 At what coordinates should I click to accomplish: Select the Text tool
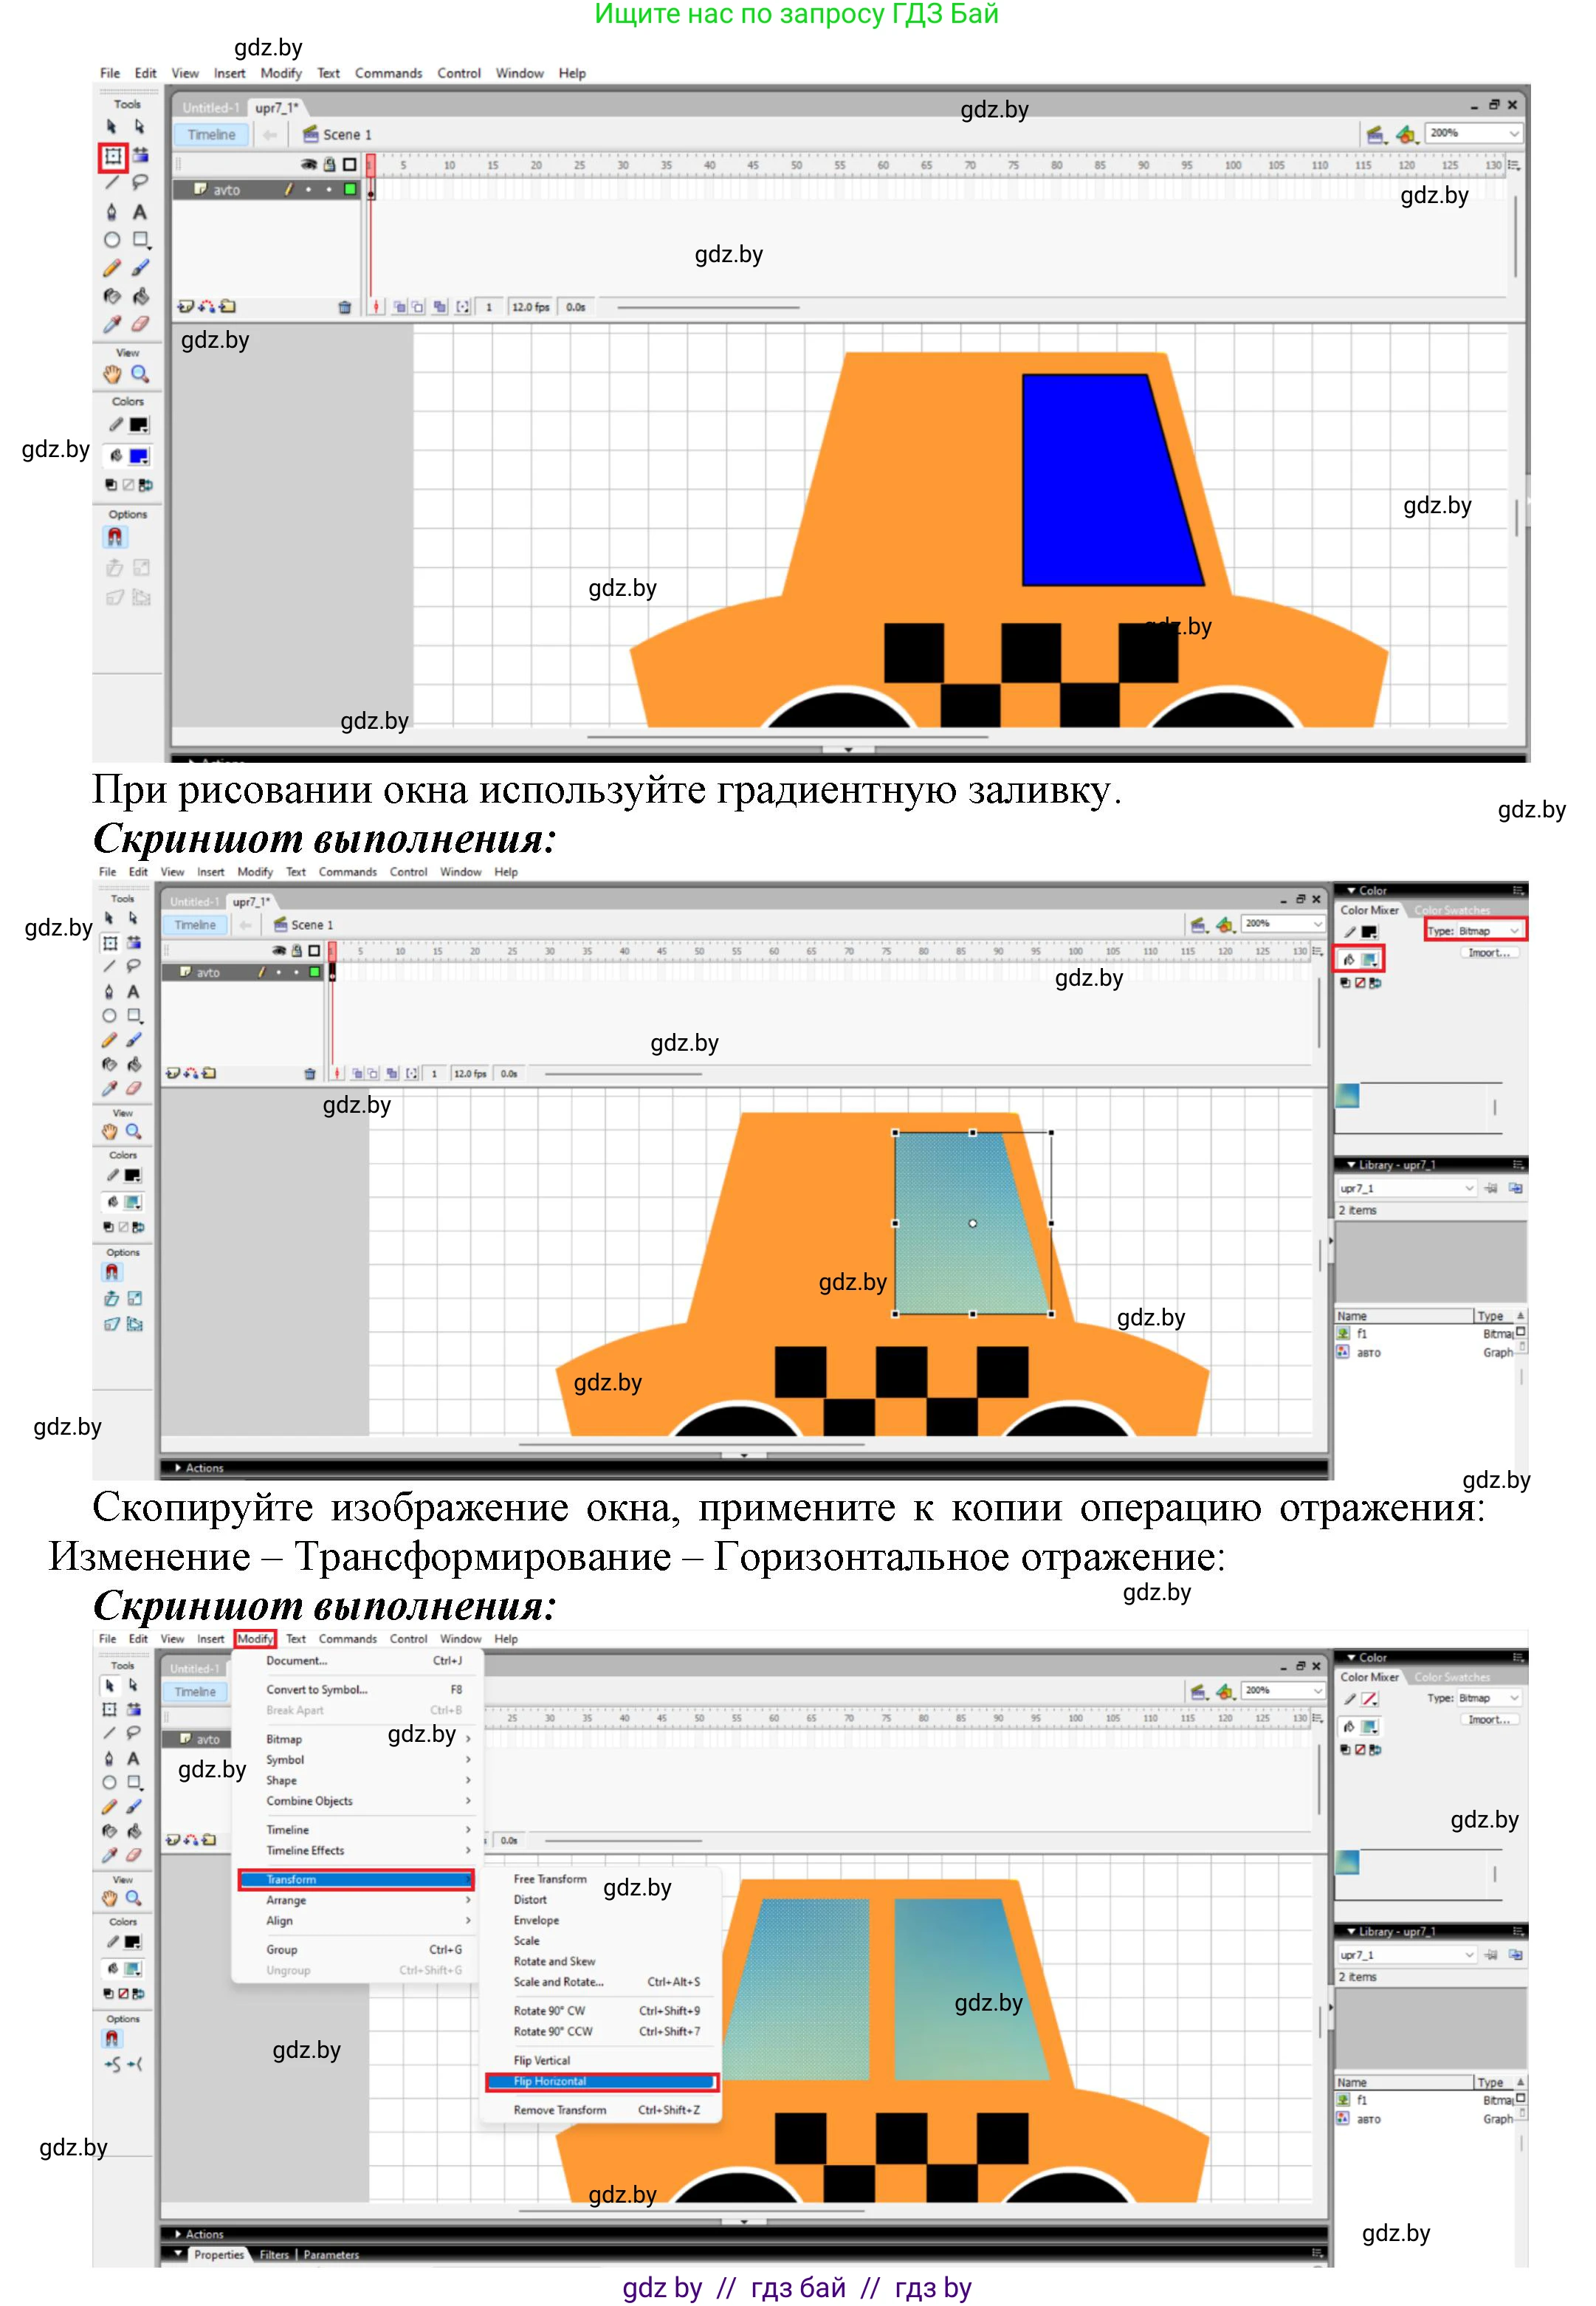tap(141, 211)
